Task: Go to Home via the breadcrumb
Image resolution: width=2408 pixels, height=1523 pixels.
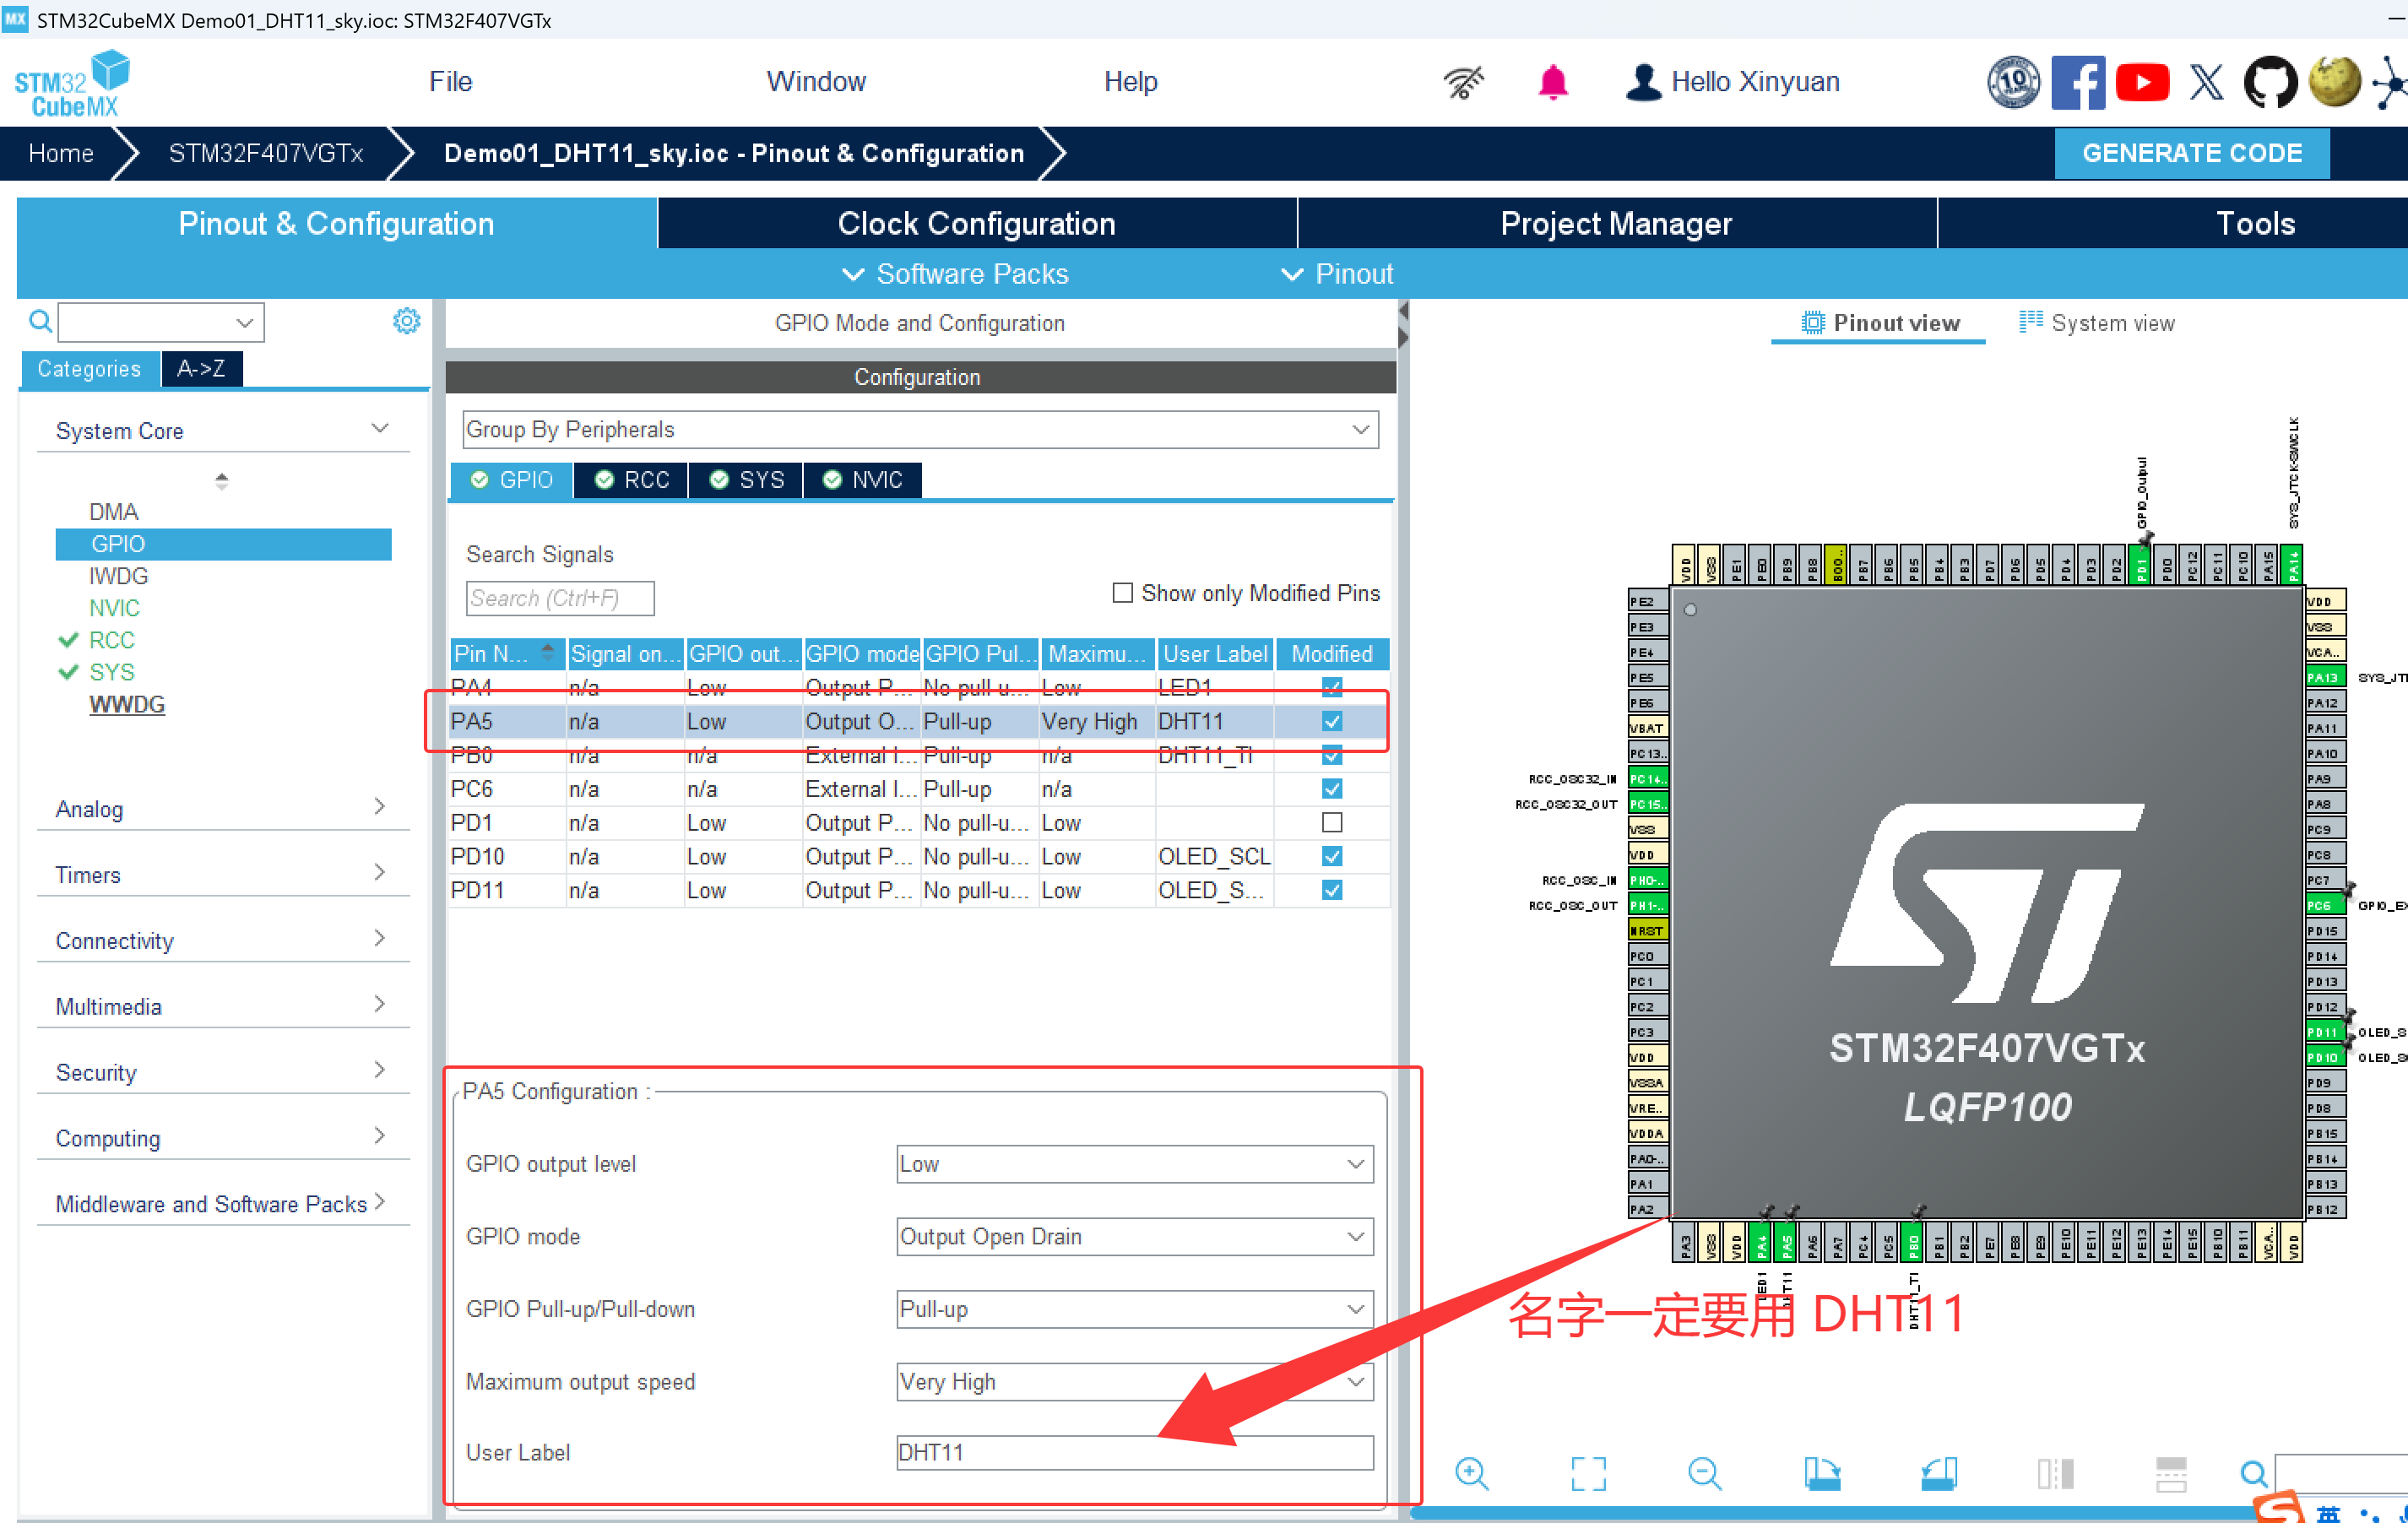Action: tap(60, 152)
